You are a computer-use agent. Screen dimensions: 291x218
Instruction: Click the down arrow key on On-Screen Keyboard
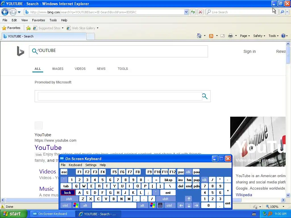[x=189, y=206]
